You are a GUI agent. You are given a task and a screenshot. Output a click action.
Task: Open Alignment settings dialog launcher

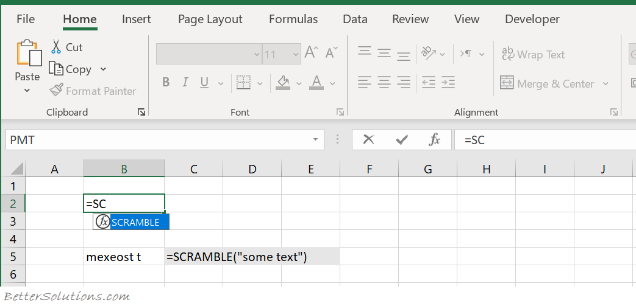point(614,112)
